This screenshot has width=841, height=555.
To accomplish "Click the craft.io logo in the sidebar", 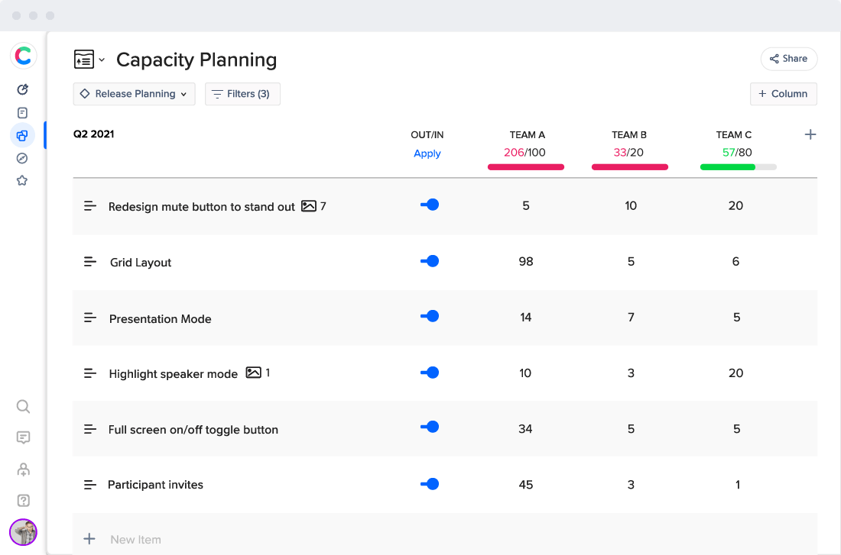I will click(x=23, y=56).
